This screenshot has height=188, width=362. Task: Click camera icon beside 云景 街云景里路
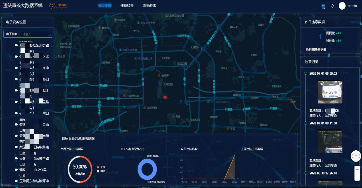16,158
